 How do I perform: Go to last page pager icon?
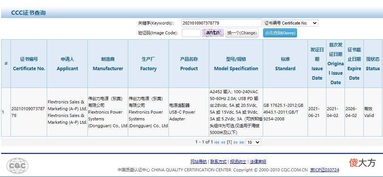pyautogui.click(x=242, y=142)
